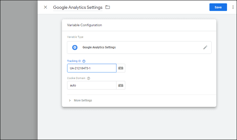The height and width of the screenshot is (140, 237).
Task: Open Cookie Domain help tooltip
Action: click(89, 78)
